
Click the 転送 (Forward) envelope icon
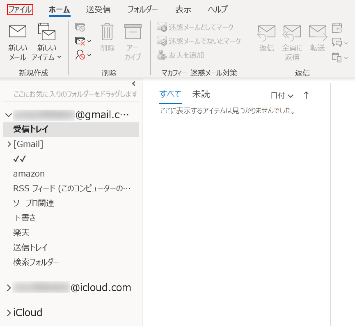[x=317, y=33]
